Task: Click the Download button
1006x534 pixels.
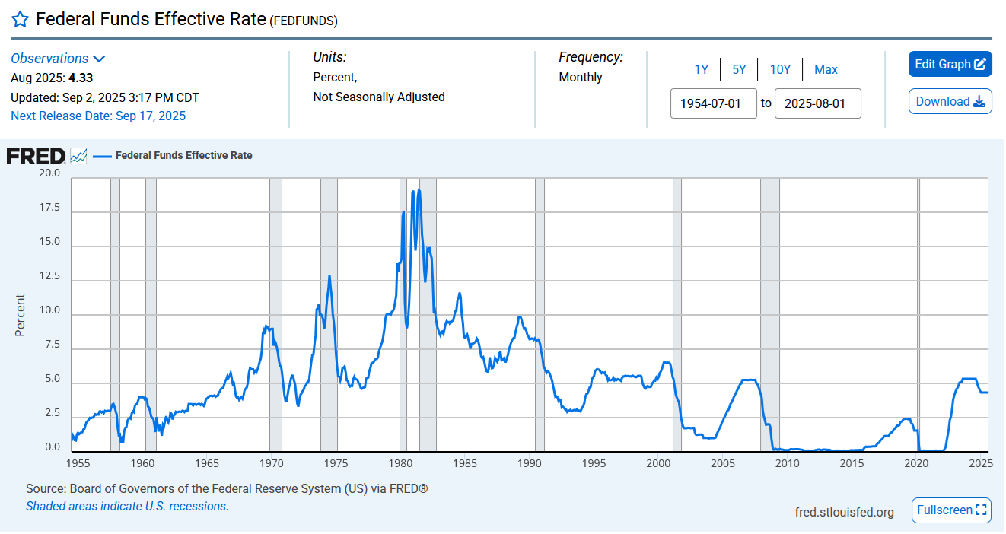Action: pos(950,101)
